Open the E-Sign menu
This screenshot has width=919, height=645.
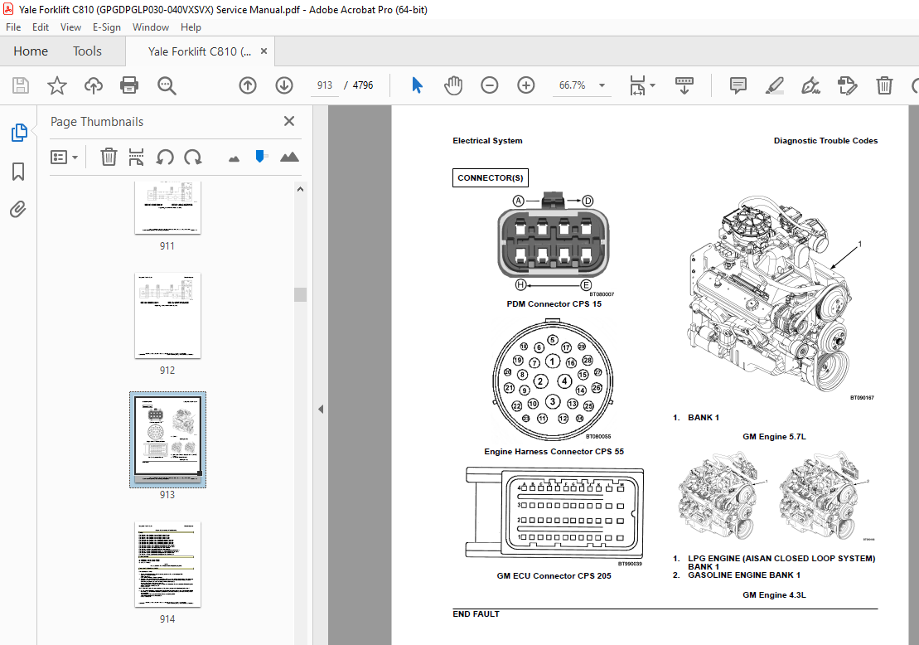click(107, 27)
